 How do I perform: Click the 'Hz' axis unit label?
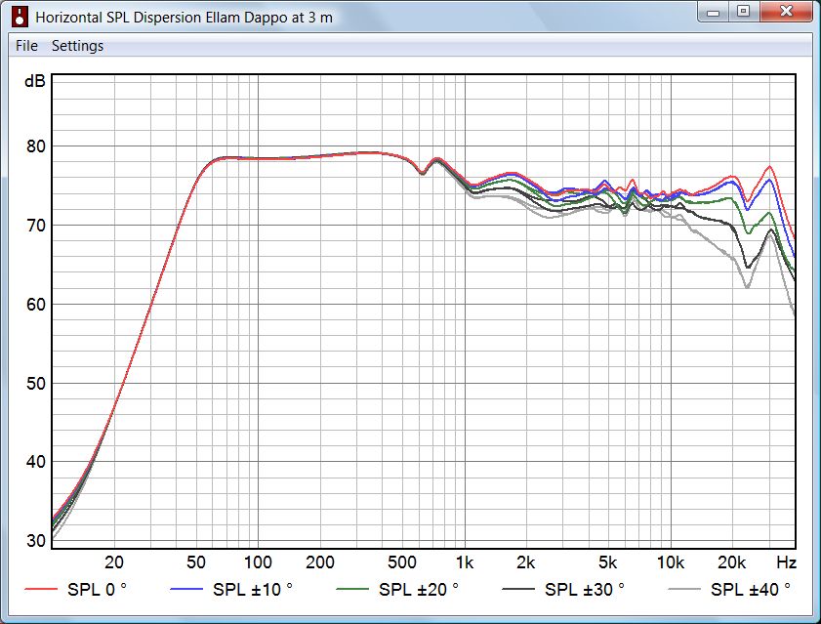787,562
